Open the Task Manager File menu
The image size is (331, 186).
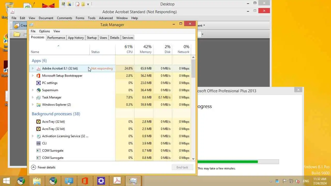pyautogui.click(x=33, y=31)
